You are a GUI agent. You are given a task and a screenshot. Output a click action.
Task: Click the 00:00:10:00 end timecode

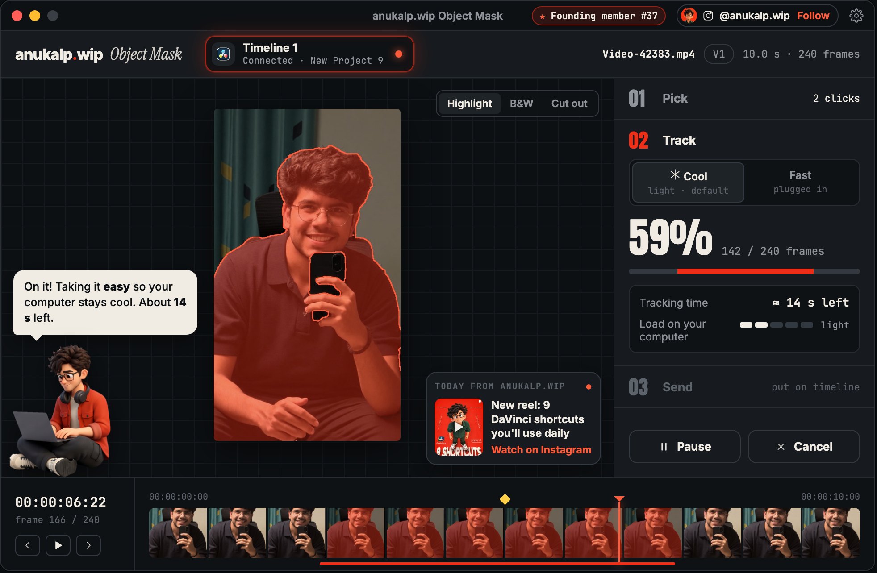point(830,497)
